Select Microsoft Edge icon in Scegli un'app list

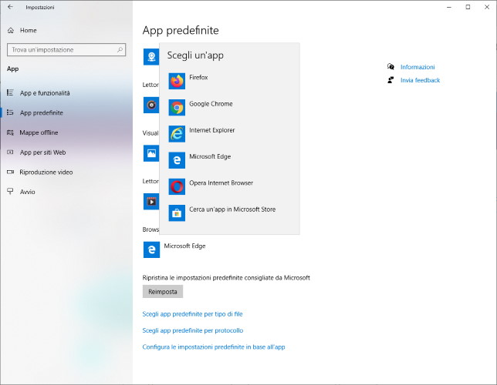pos(177,160)
